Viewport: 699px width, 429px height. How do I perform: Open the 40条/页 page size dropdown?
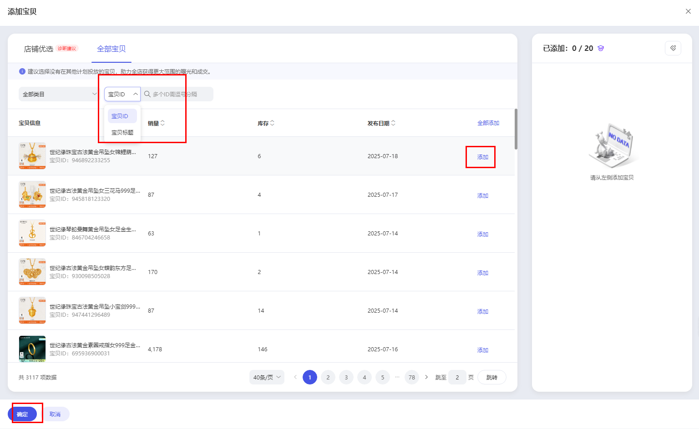point(267,377)
